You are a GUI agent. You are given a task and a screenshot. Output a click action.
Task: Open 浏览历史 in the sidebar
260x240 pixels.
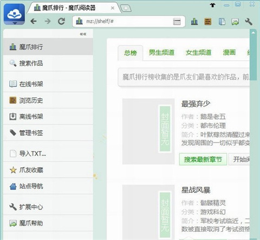point(48,100)
